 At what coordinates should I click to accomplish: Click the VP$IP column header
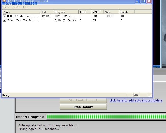(x=97, y=12)
